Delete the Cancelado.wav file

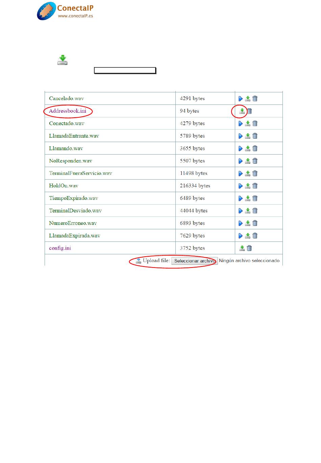255,98
